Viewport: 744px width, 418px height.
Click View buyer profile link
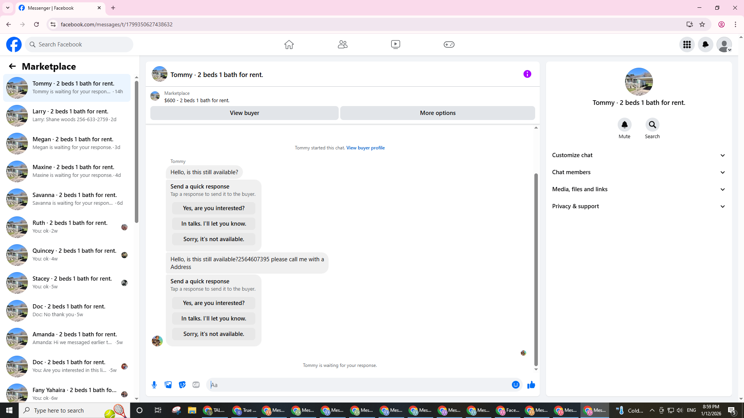365,148
